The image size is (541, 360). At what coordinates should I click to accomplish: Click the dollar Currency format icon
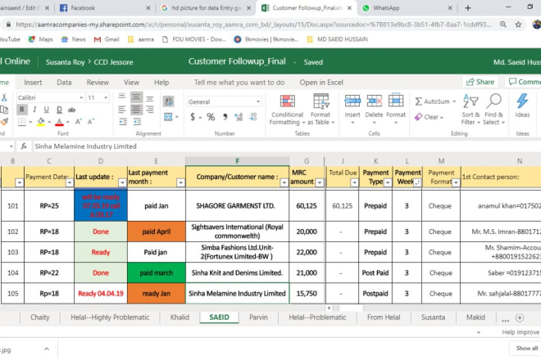click(193, 117)
